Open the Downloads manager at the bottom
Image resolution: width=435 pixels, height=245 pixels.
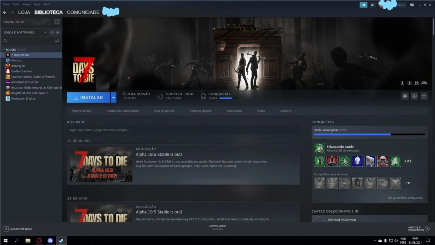[x=217, y=227]
